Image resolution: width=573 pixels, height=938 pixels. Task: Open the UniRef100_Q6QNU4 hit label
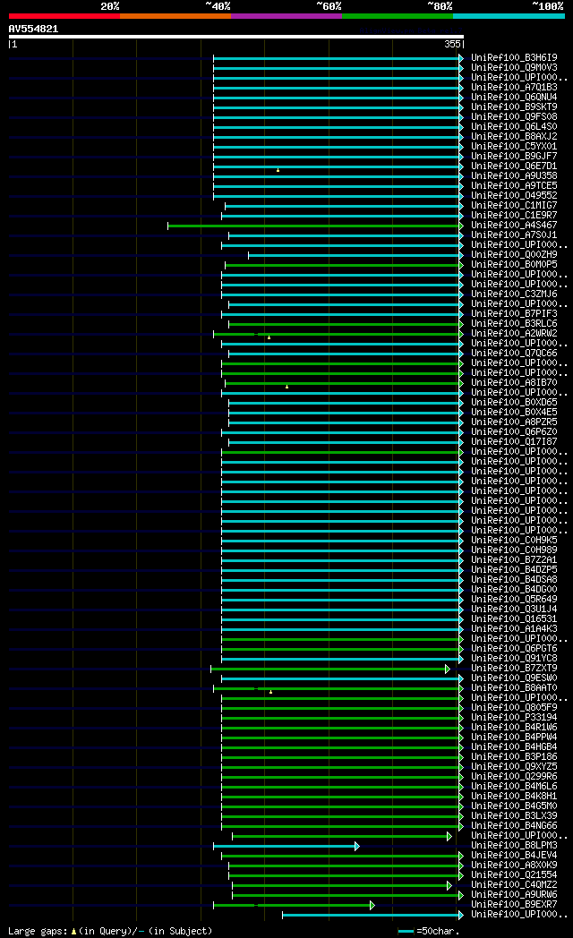[x=514, y=97]
